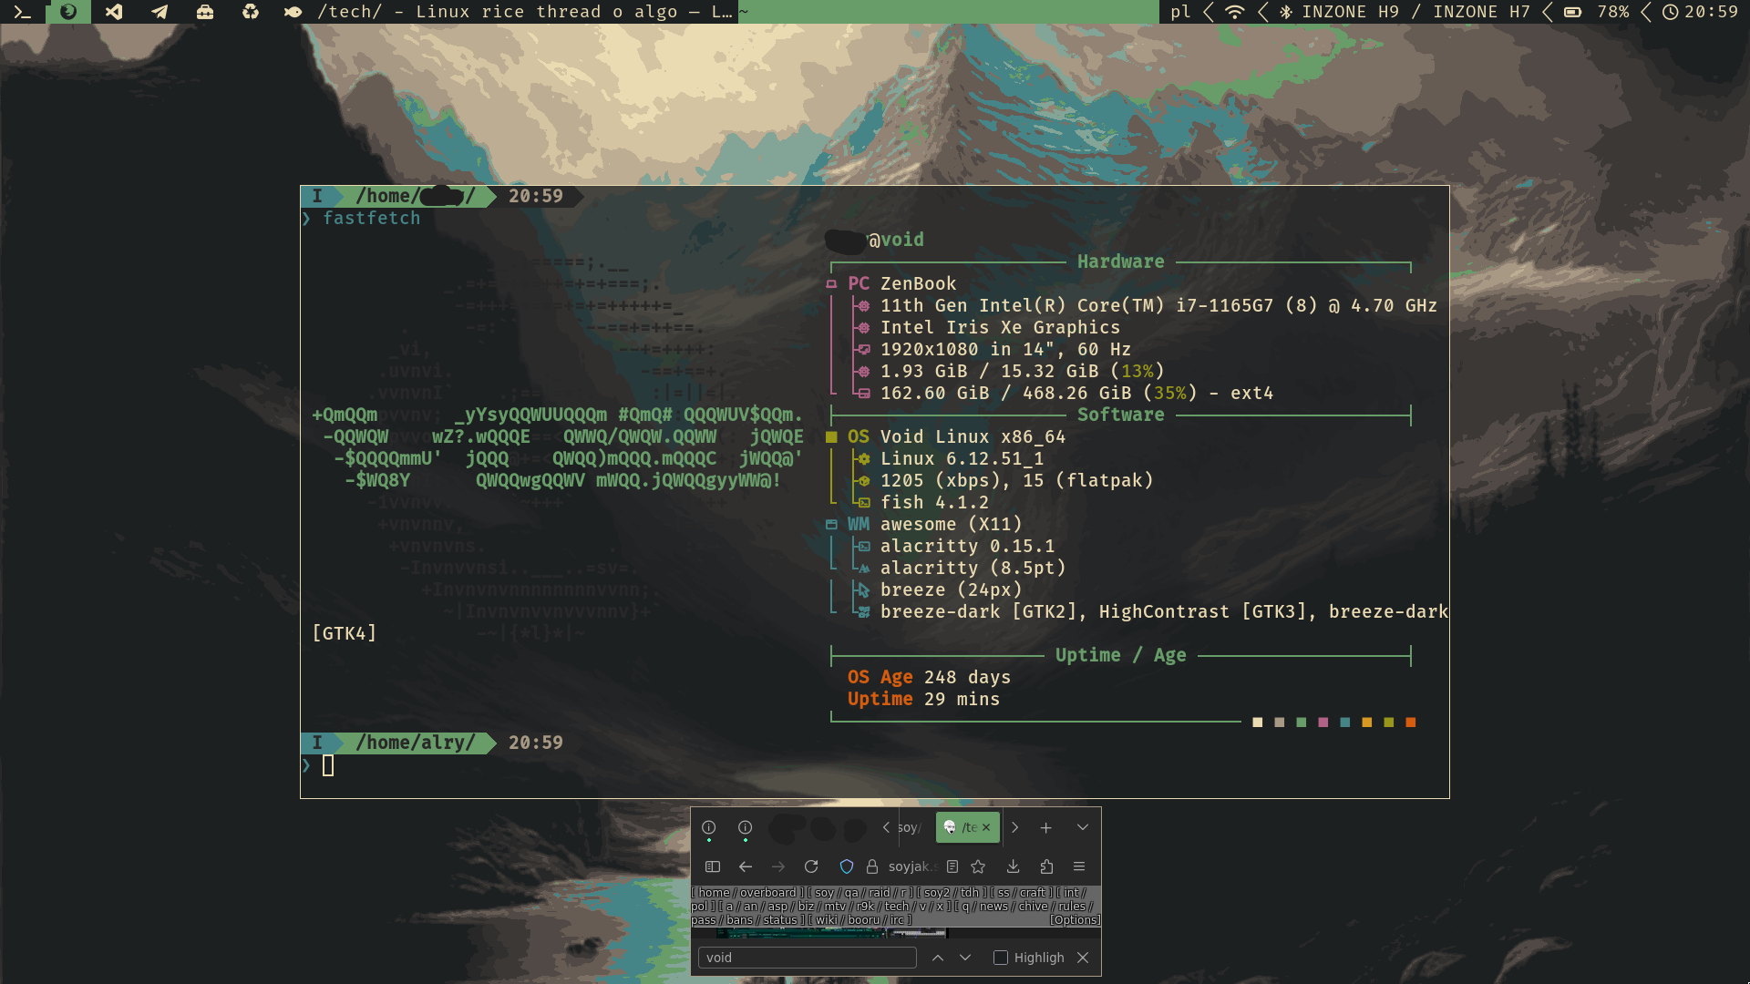Click the [Options] link
Viewport: 1750px width, 984px height.
point(1075,920)
